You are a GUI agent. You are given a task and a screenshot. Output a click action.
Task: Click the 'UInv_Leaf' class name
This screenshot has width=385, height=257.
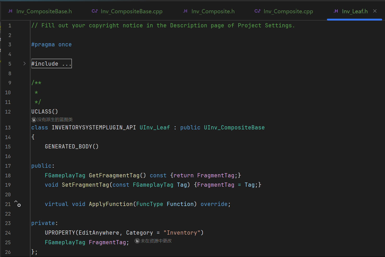pyautogui.click(x=155, y=127)
